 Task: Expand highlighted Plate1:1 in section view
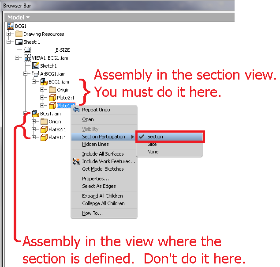(x=42, y=106)
